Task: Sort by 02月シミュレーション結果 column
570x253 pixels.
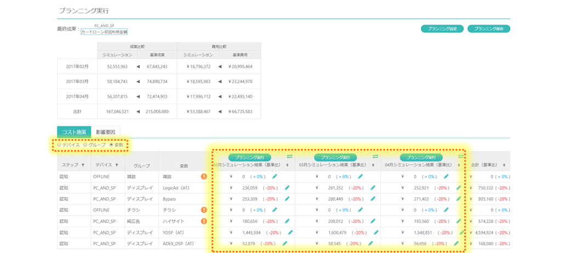Action: point(287,165)
